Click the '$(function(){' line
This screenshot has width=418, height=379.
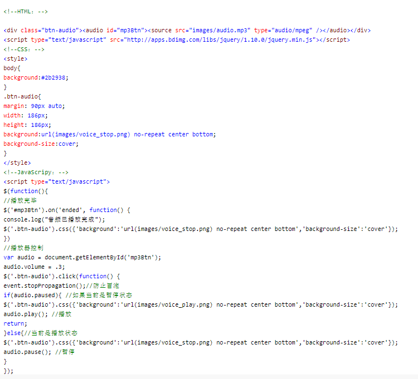point(26,191)
